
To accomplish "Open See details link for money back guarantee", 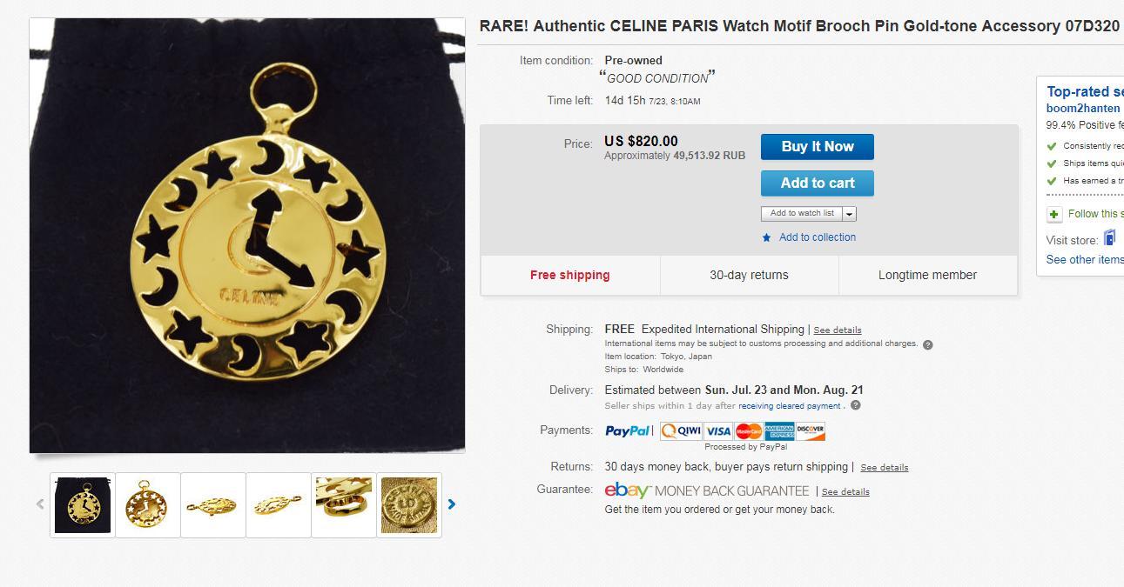I will [x=845, y=492].
